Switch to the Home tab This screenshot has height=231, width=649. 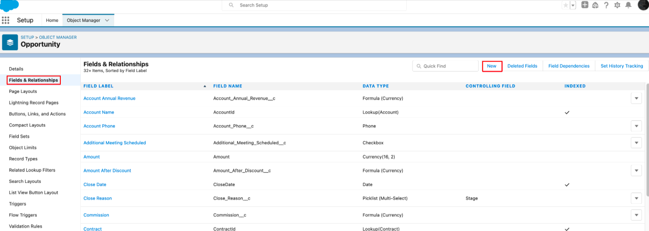(x=52, y=20)
